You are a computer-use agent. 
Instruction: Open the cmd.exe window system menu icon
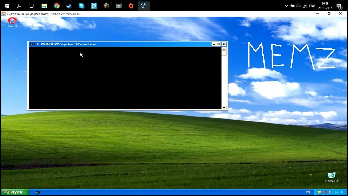coord(33,44)
